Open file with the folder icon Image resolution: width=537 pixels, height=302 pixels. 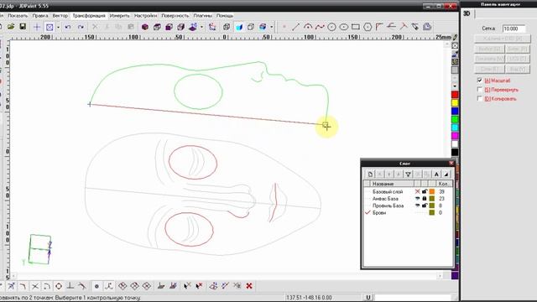(11, 27)
